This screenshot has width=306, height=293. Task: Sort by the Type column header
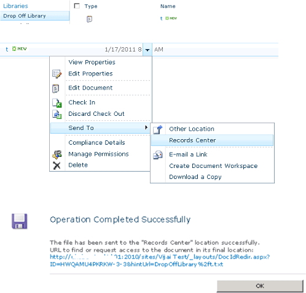(x=91, y=6)
